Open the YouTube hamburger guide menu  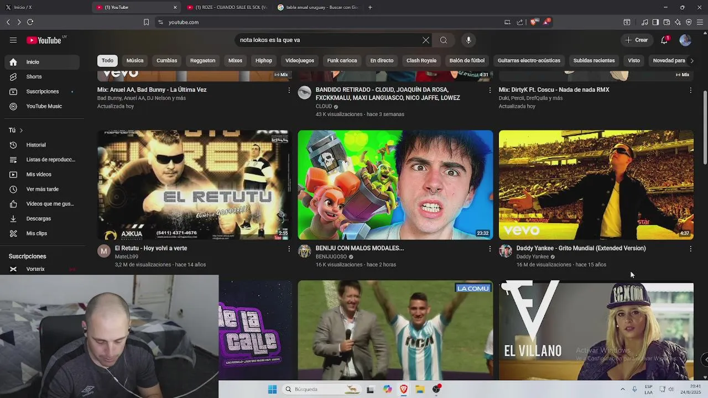click(13, 40)
